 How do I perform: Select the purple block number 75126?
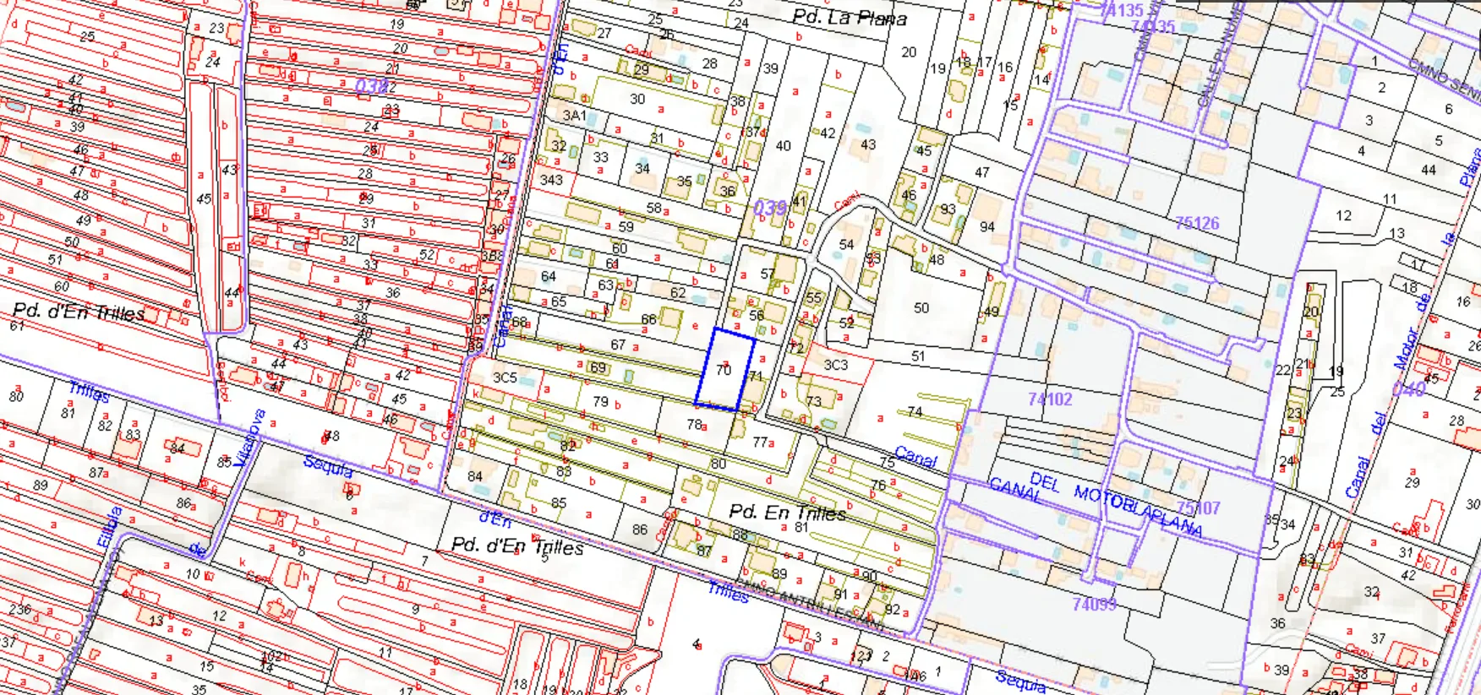pos(1197,223)
